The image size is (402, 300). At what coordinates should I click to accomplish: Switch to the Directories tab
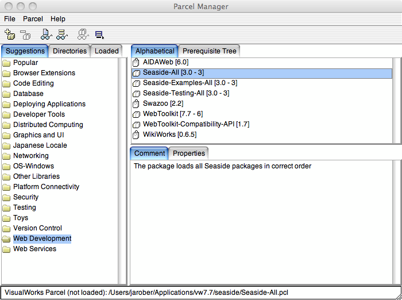[x=69, y=51]
